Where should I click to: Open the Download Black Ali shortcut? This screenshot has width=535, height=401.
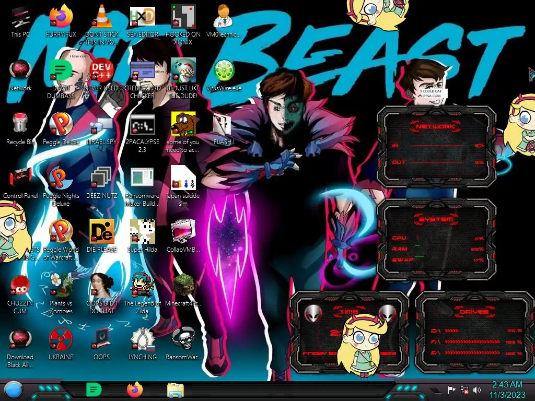click(x=20, y=348)
